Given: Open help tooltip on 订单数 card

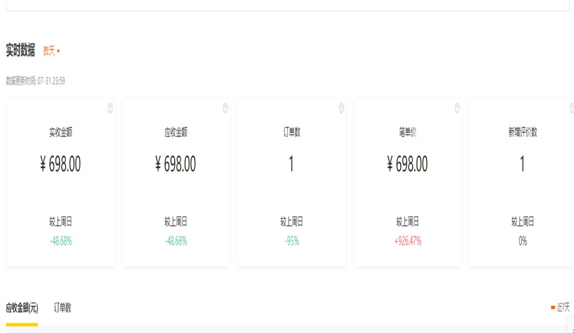Looking at the screenshot, I should point(341,108).
